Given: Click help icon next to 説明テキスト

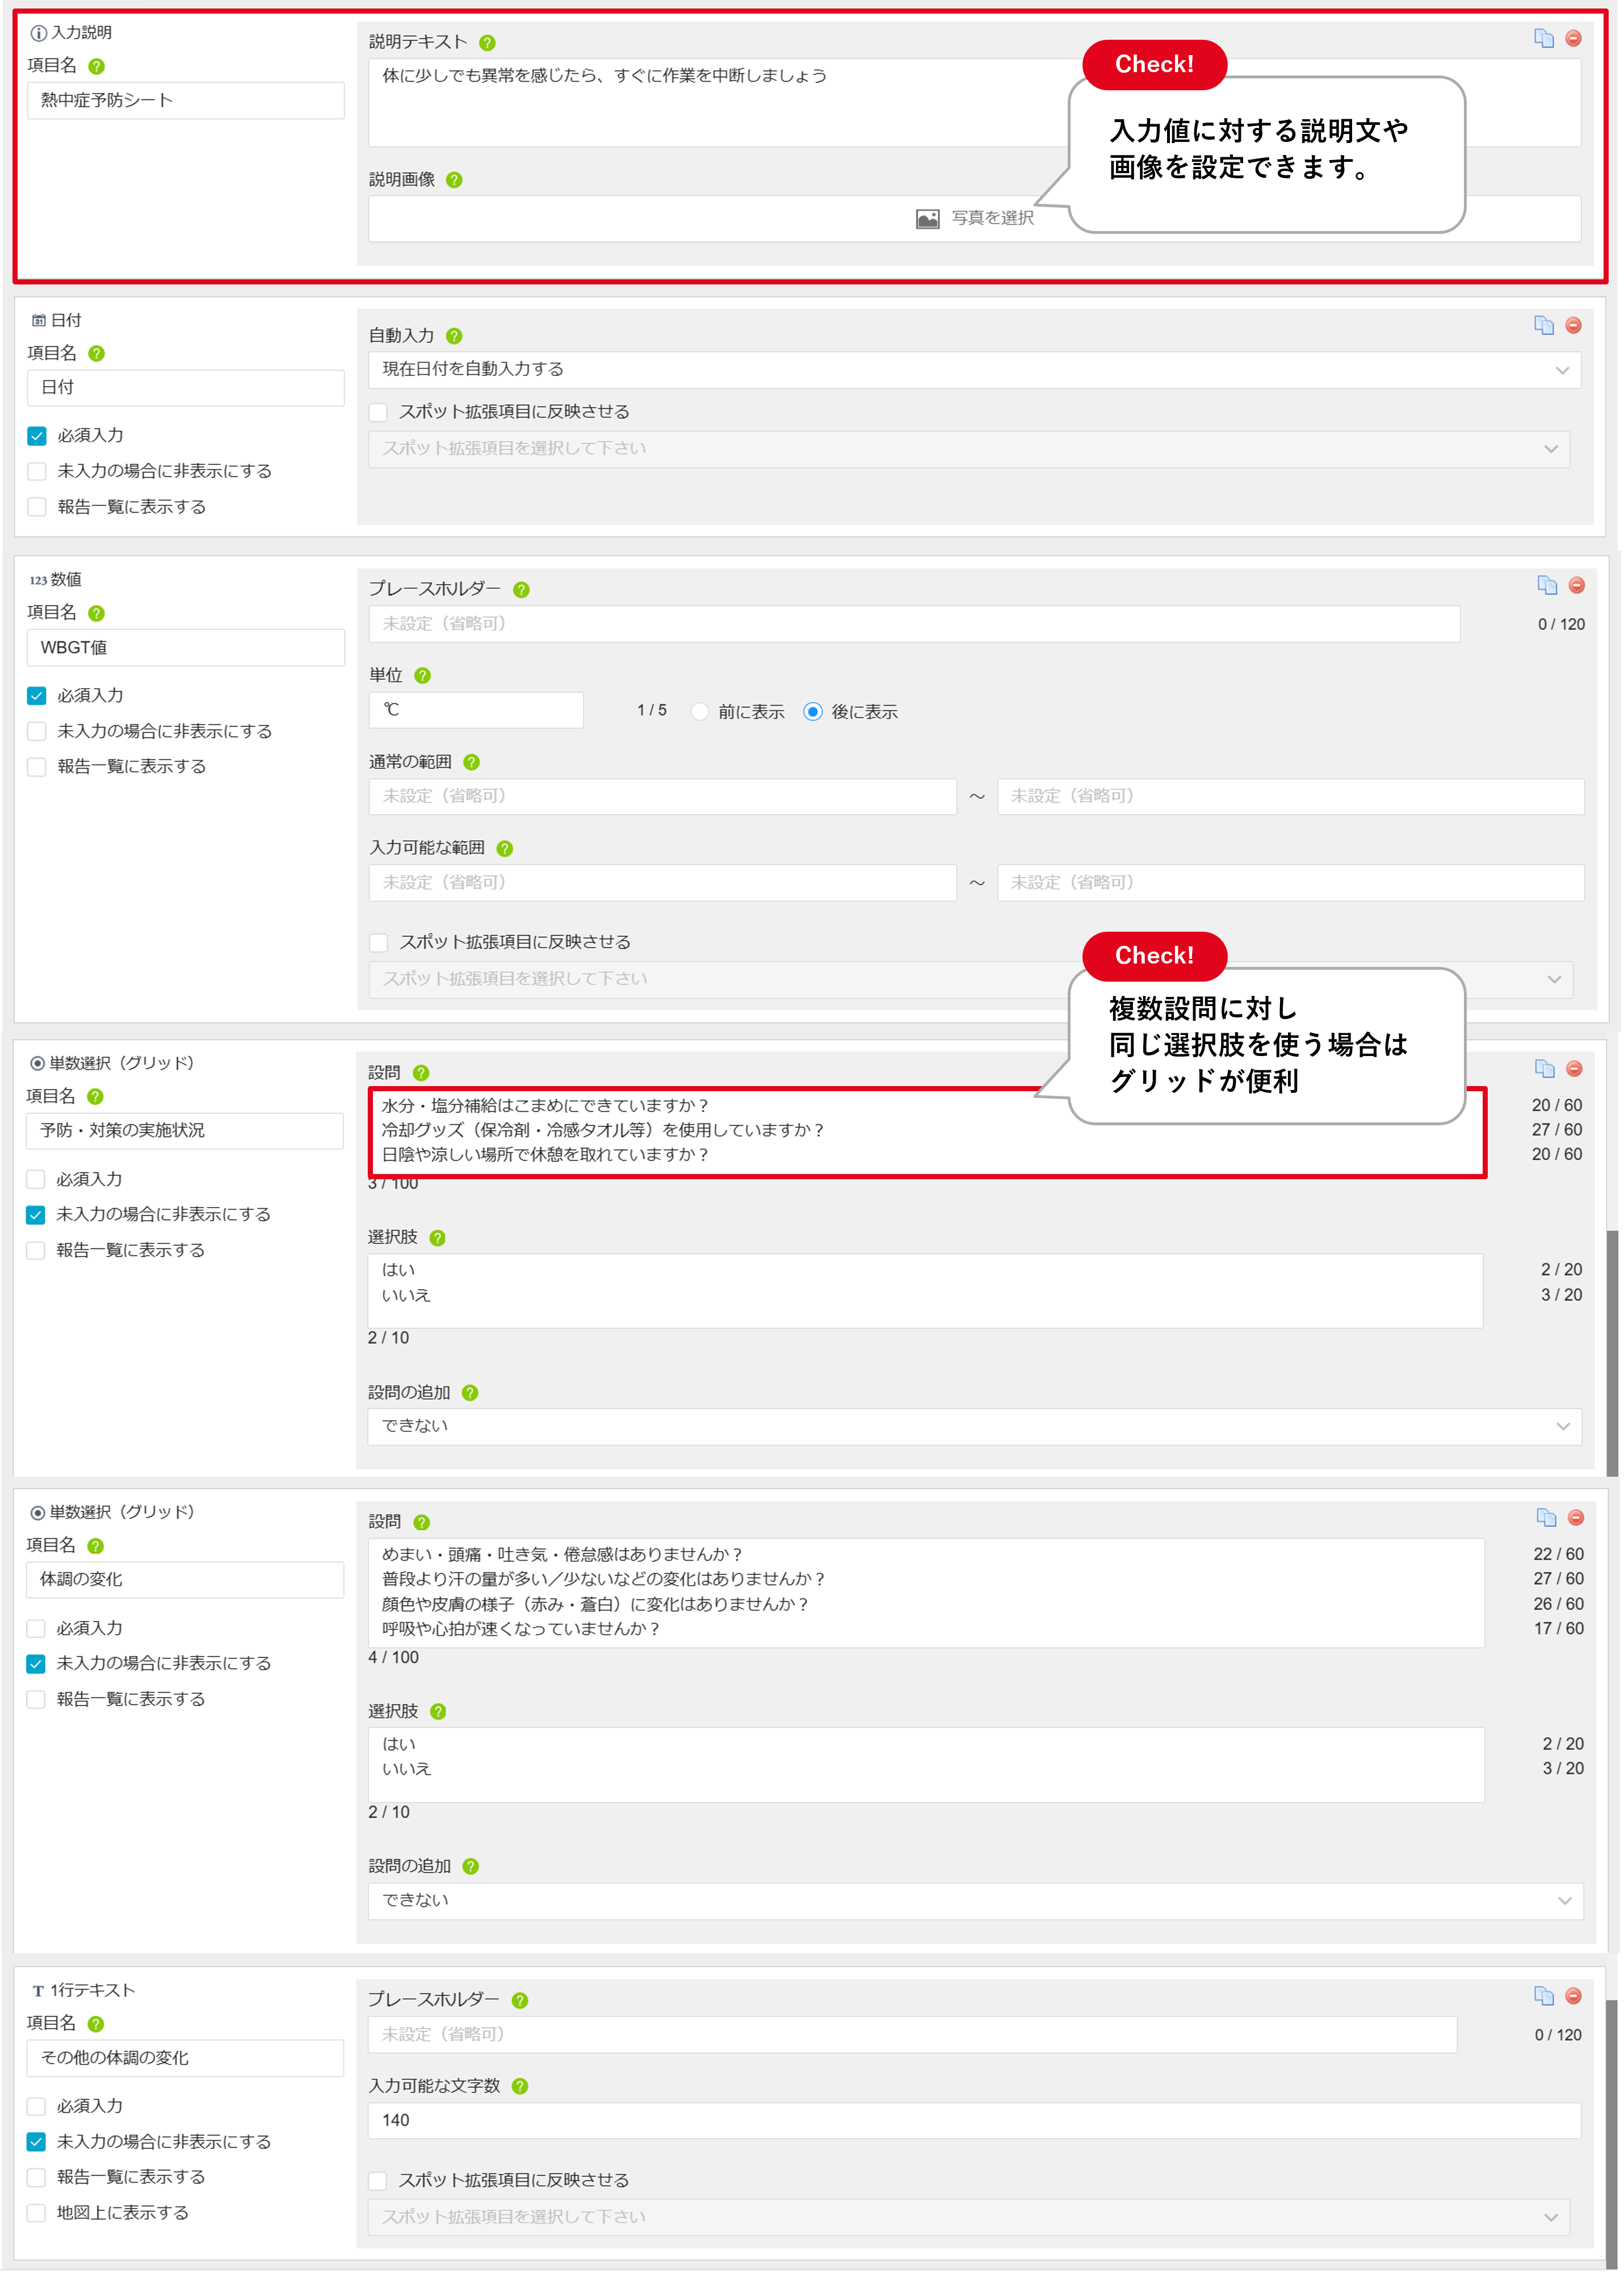Looking at the screenshot, I should pyautogui.click(x=487, y=42).
